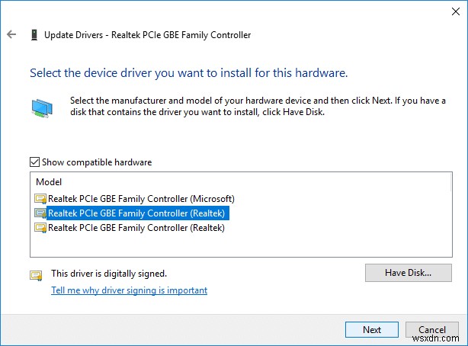Screen dimensions: 468x346
Task: Open 'Tell me why driver signing is important'
Action: coord(129,290)
